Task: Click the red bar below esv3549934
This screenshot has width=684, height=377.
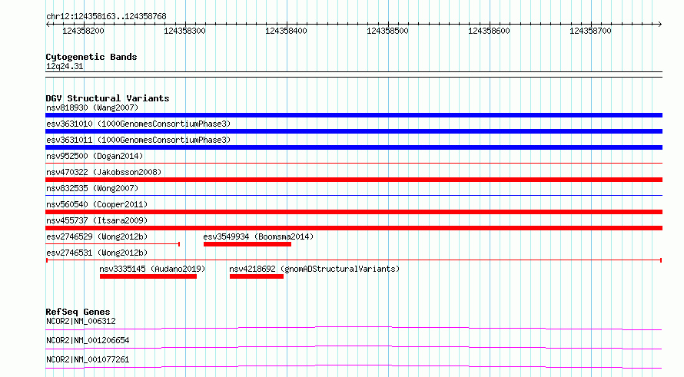Action: (247, 244)
